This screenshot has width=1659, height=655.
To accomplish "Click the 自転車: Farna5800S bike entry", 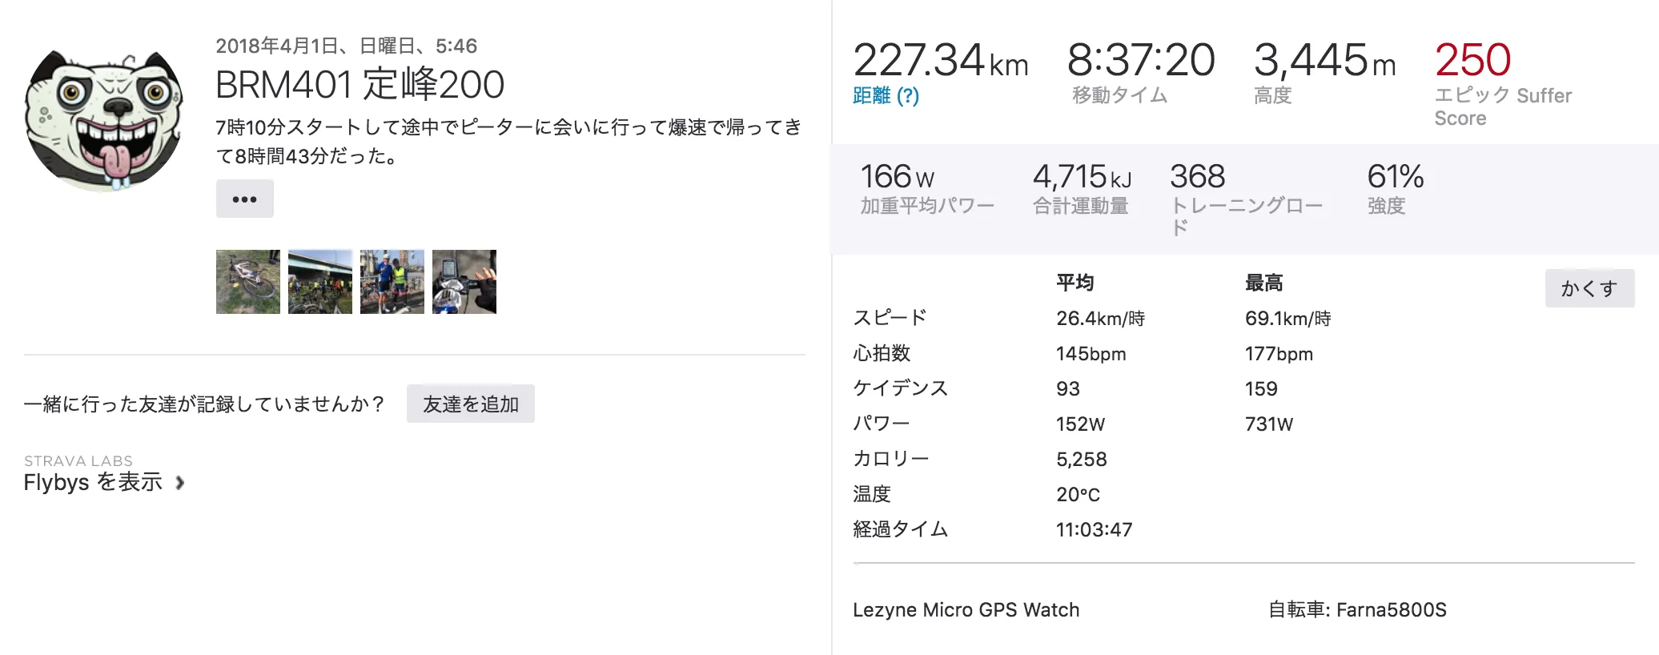I will pyautogui.click(x=1357, y=610).
